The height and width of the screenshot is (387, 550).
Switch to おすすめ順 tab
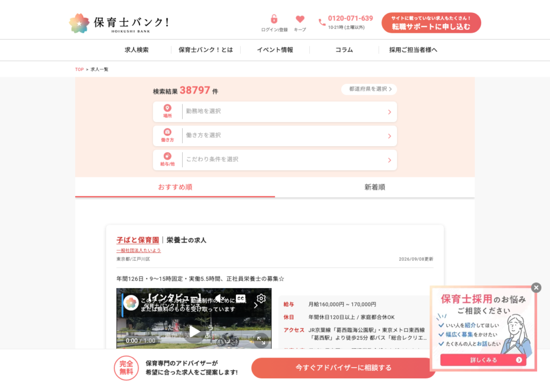click(x=175, y=187)
